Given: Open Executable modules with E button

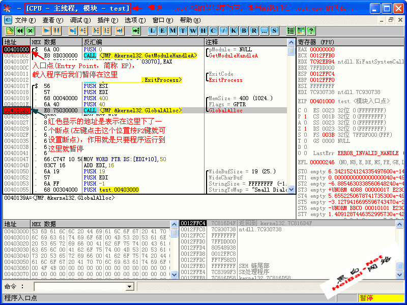Looking at the screenshot, I should tap(162, 31).
